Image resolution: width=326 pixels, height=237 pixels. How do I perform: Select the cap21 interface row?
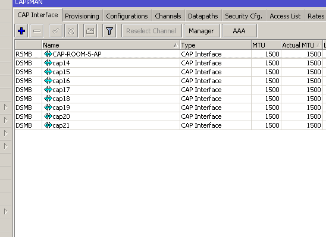169,125
